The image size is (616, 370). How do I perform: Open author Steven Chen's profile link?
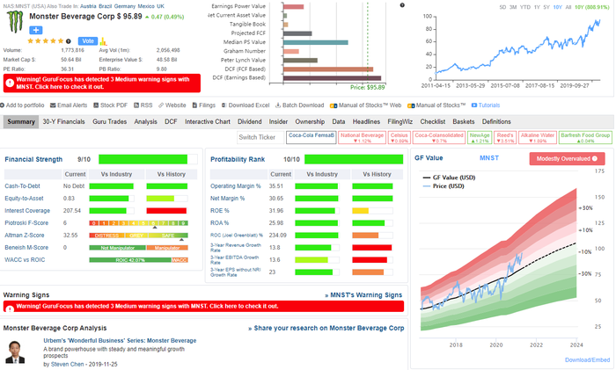pos(67,364)
